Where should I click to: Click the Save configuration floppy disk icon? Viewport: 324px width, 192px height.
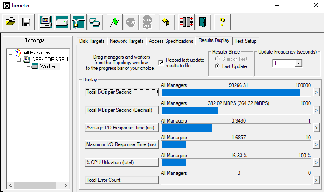[26, 22]
